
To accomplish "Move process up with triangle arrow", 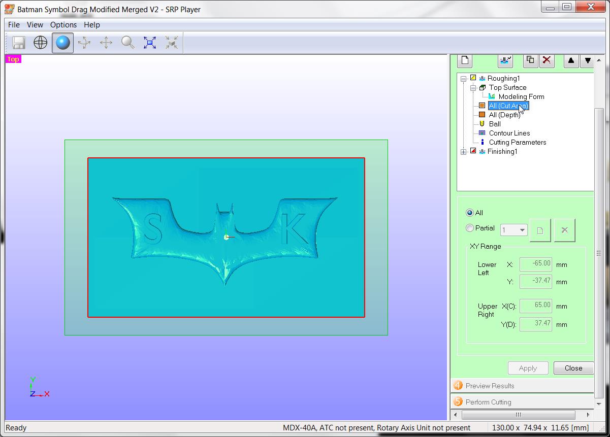I will point(571,60).
